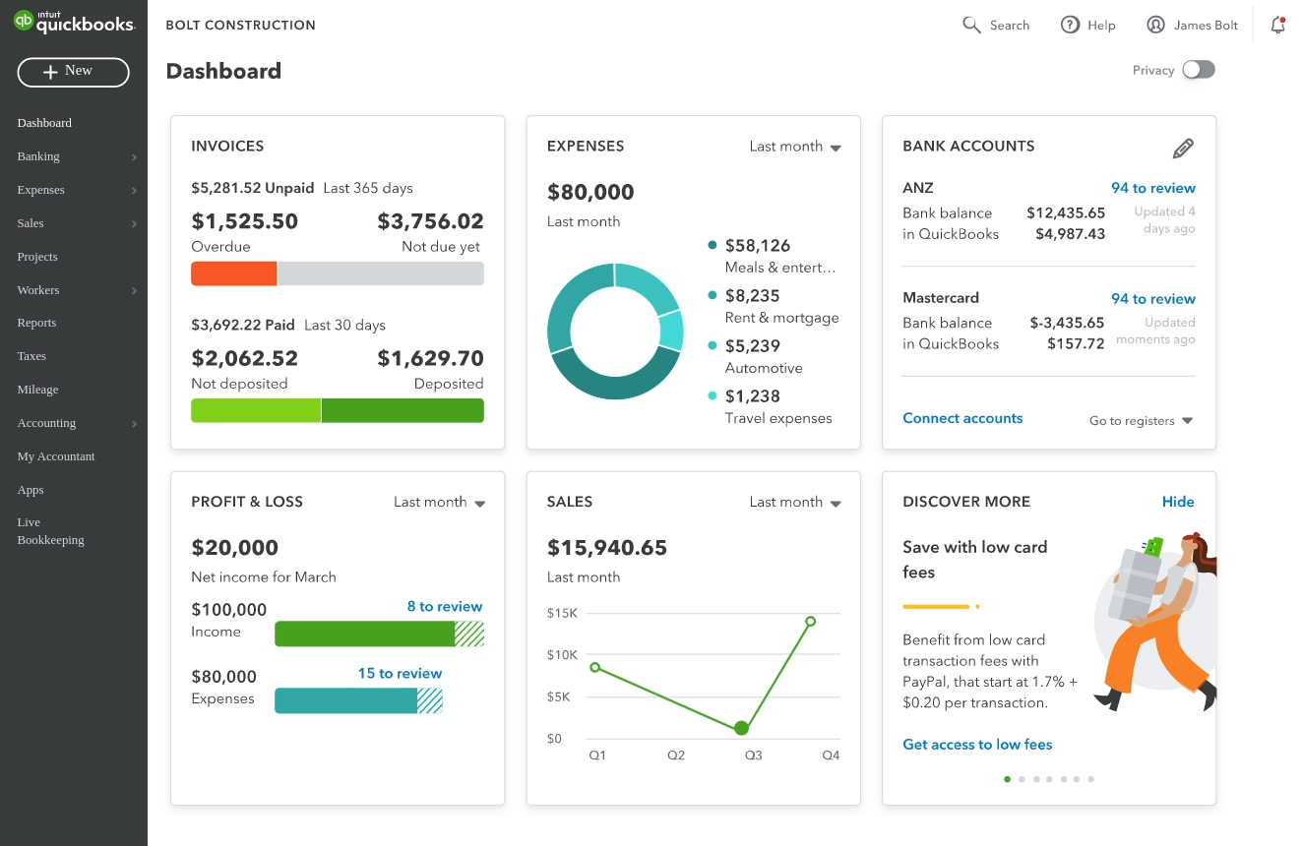
Task: Click the Connect accounts link
Action: 961,418
